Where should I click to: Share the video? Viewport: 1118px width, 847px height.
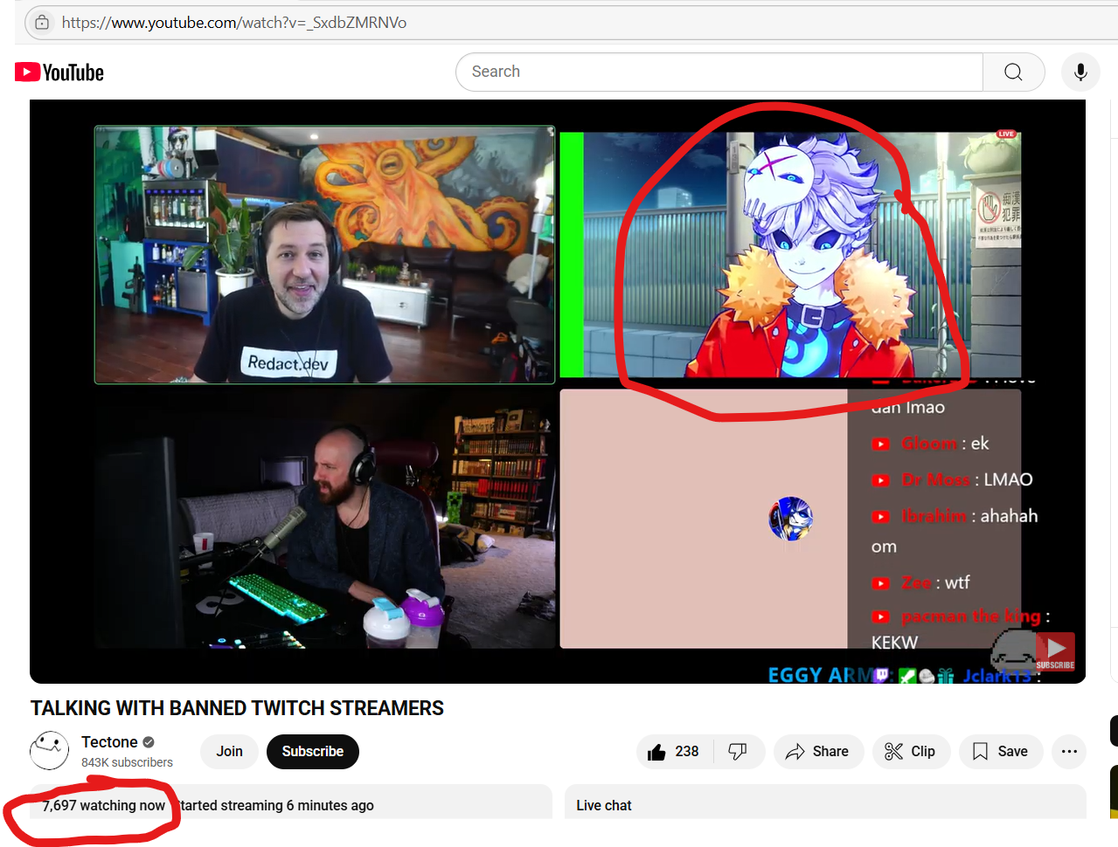[x=818, y=752]
